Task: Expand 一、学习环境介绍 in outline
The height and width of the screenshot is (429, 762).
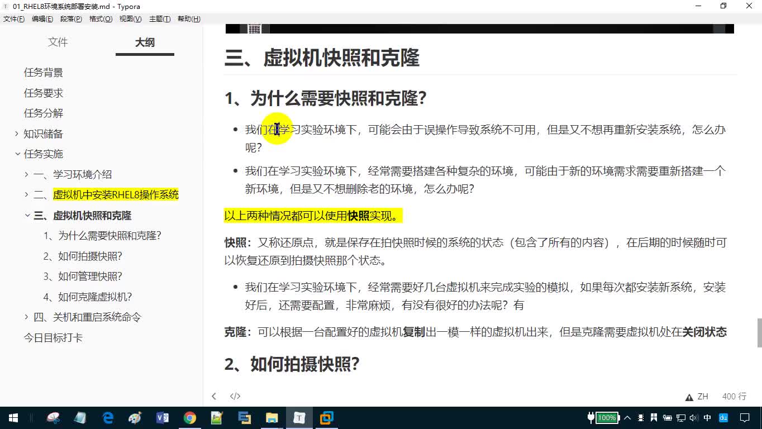Action: (27, 174)
